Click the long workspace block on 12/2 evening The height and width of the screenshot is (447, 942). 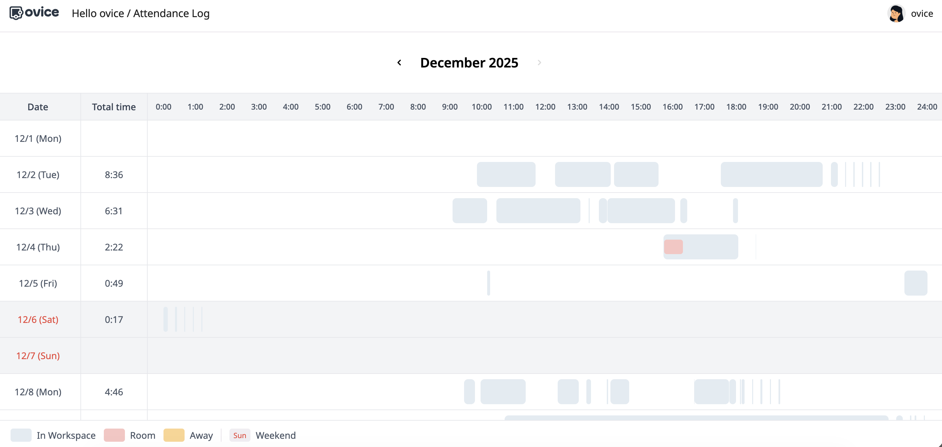tap(771, 174)
